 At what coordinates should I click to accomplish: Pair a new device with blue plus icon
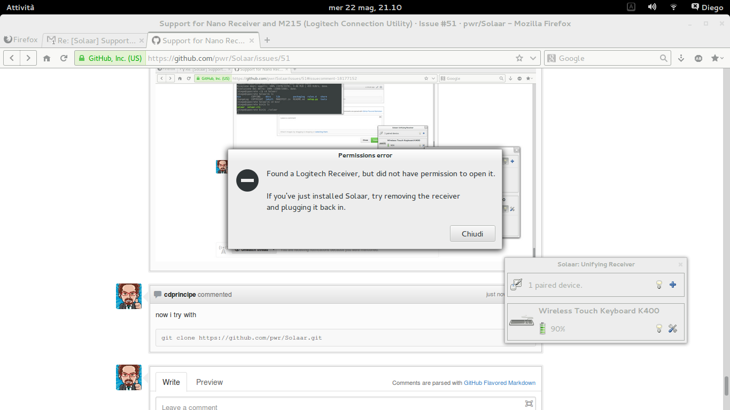point(673,285)
